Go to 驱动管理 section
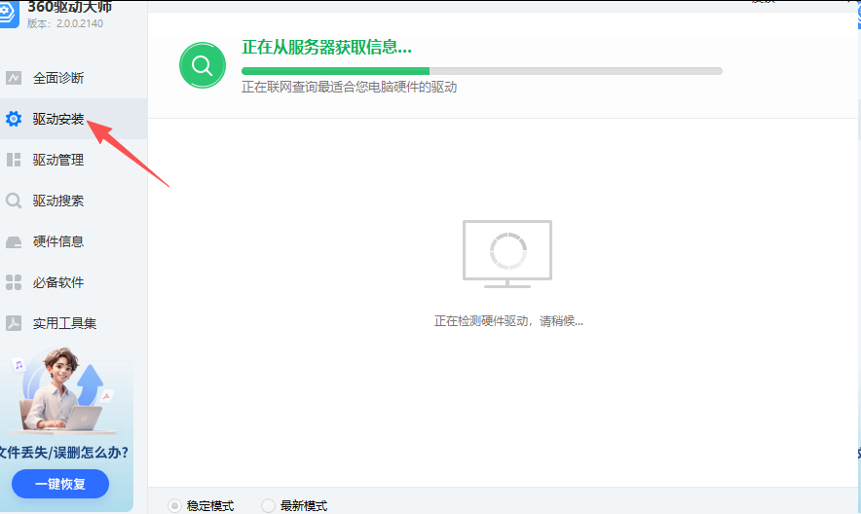This screenshot has height=514, width=861. coord(74,160)
